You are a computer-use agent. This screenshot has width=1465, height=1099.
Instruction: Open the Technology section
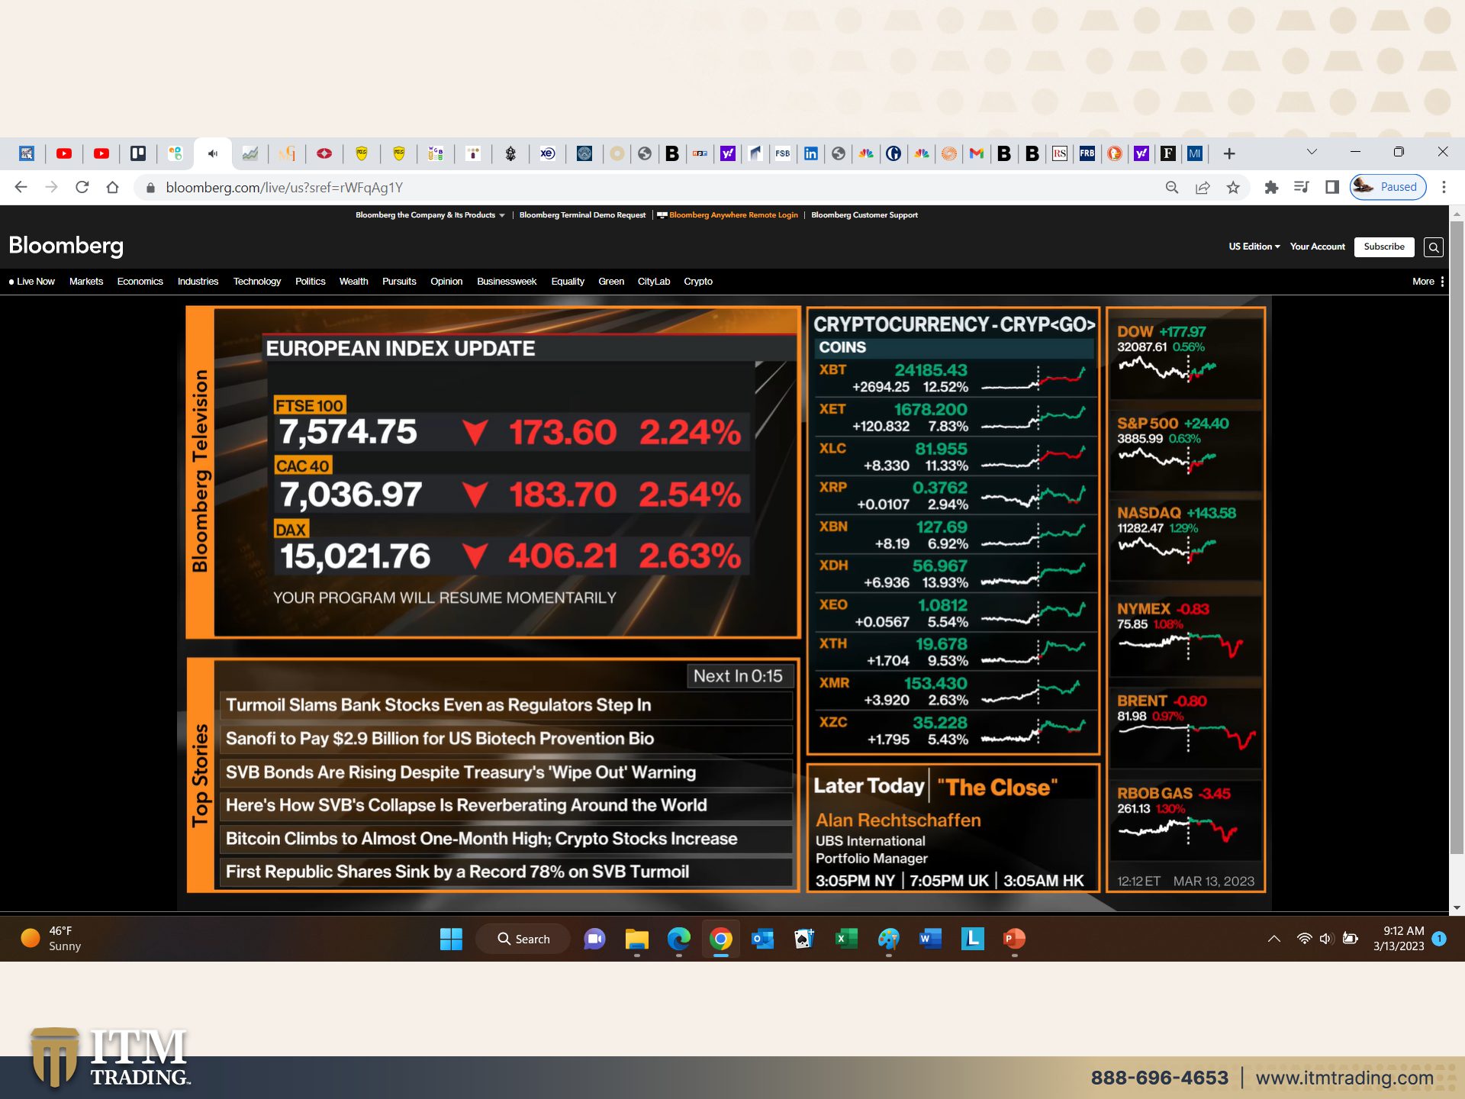click(x=257, y=282)
